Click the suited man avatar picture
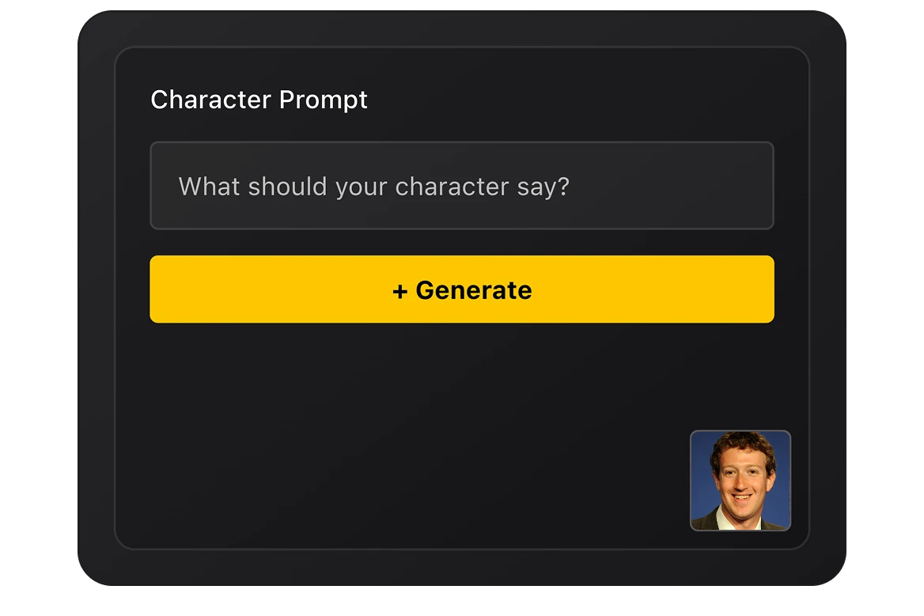This screenshot has width=924, height=616. (740, 481)
